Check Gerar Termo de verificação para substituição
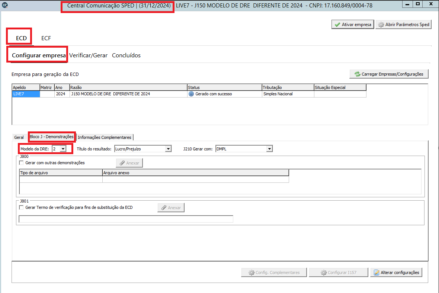Image resolution: width=439 pixels, height=293 pixels. click(21, 208)
